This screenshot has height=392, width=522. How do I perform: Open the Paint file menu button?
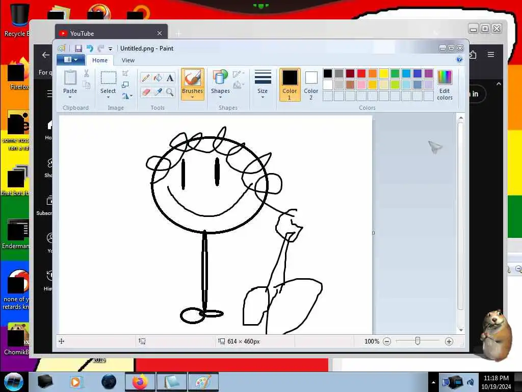pyautogui.click(x=70, y=60)
